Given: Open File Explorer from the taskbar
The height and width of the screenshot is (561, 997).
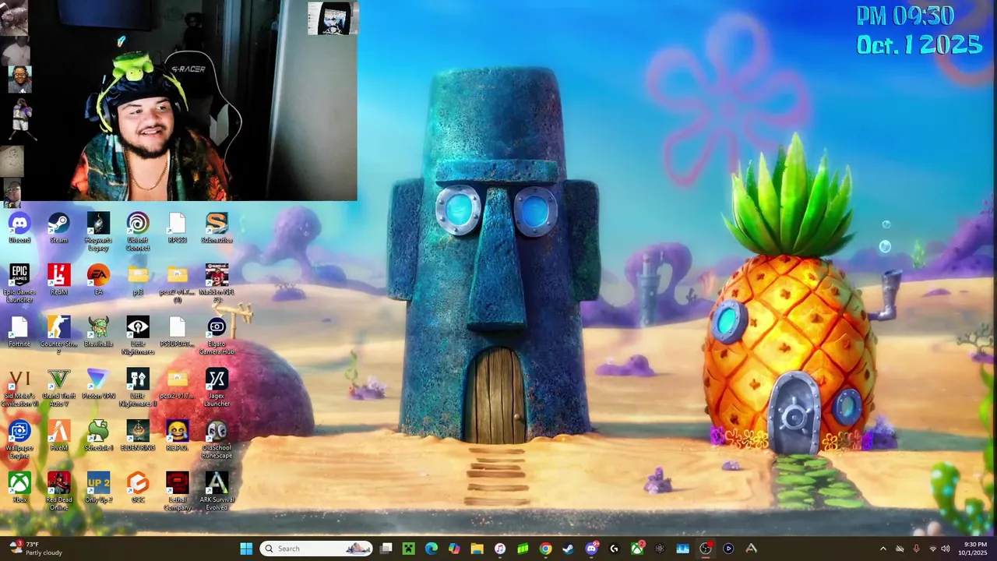Looking at the screenshot, I should point(477,549).
